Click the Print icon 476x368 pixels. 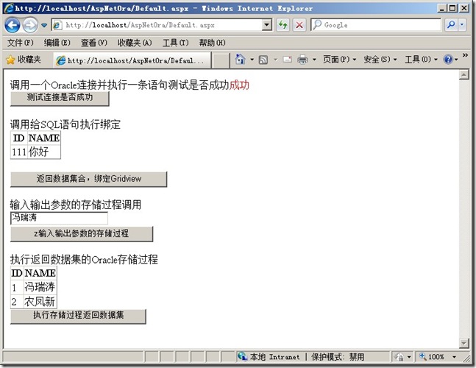pos(302,59)
